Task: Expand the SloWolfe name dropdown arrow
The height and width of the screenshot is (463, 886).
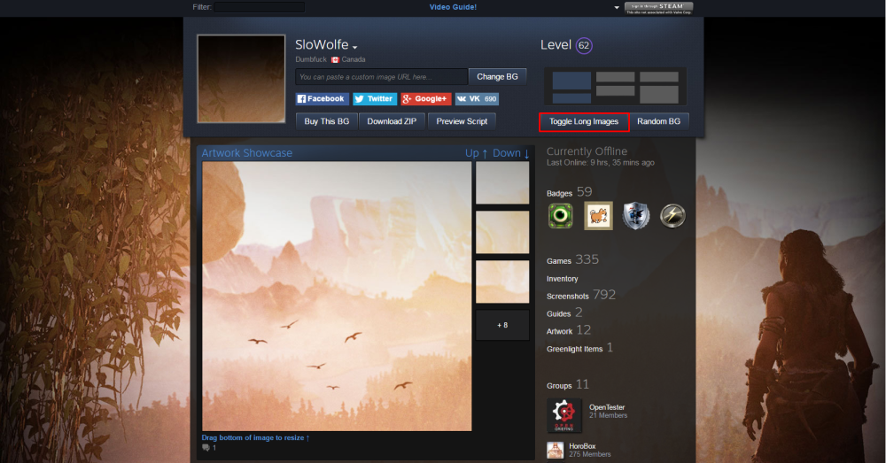Action: tap(355, 47)
